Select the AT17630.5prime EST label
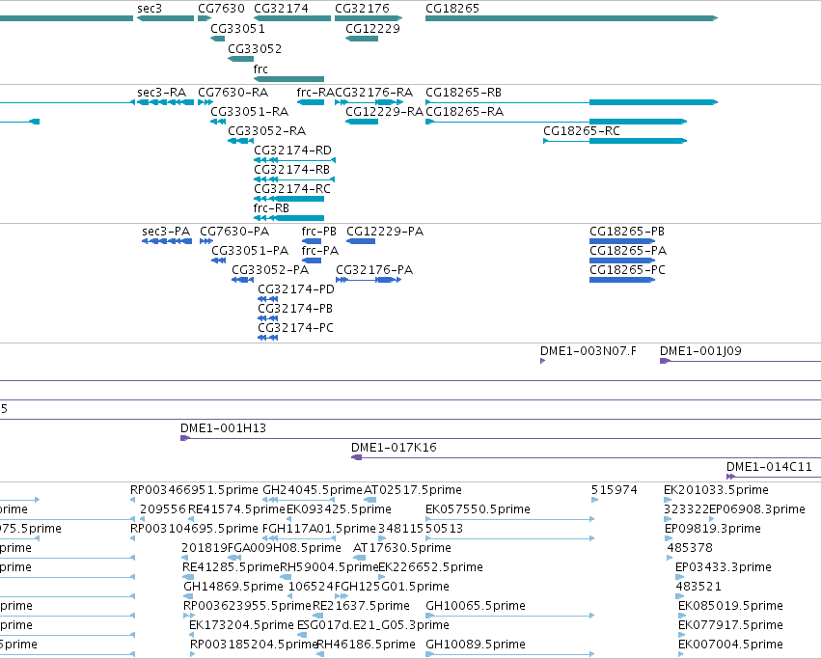821x659 pixels. 402,548
